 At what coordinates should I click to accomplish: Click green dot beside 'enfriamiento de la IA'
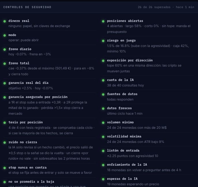[103, 165]
